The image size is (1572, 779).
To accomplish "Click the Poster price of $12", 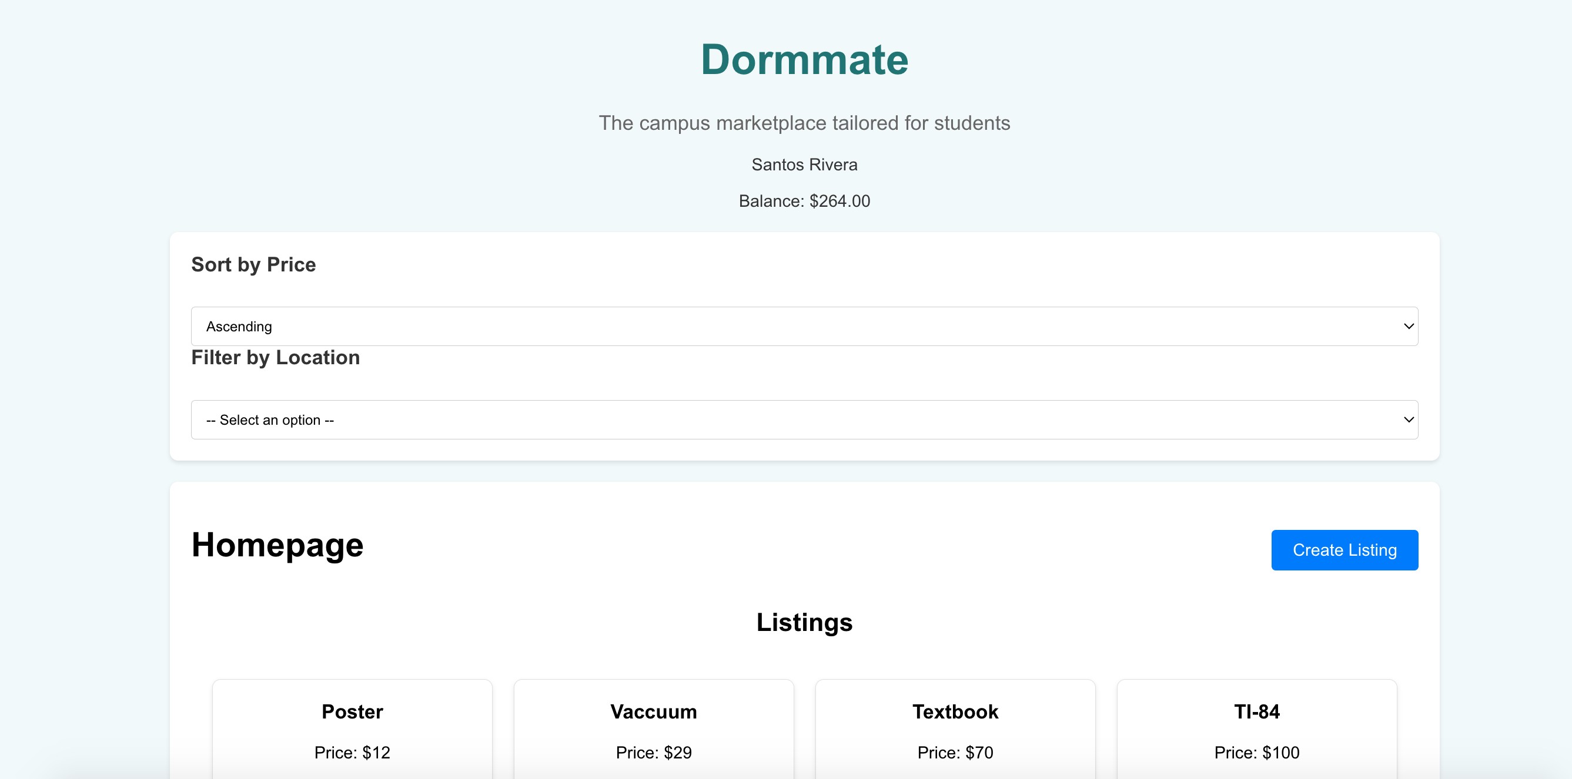I will (352, 752).
